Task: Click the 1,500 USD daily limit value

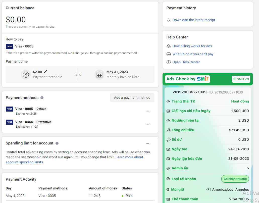Action: [x=240, y=111]
